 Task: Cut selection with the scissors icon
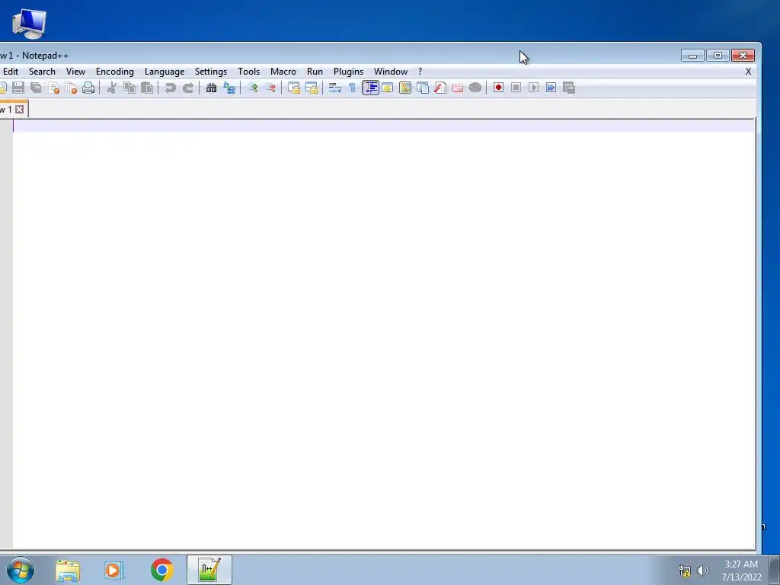tap(111, 88)
